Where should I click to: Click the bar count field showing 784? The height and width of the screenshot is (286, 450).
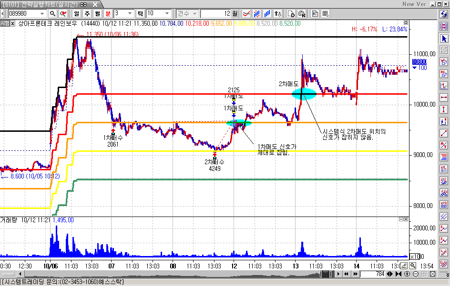pos(372,274)
